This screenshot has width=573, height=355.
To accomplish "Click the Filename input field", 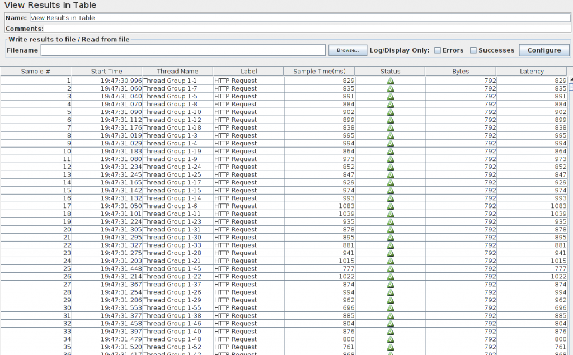I will click(183, 50).
